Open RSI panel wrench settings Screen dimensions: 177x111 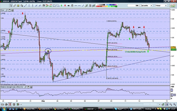pyautogui.click(x=25, y=87)
